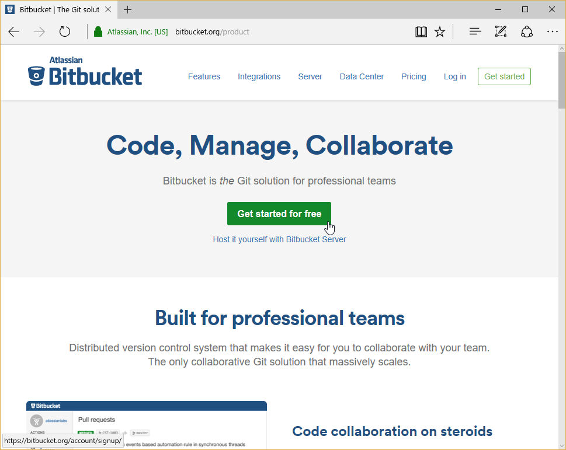The width and height of the screenshot is (566, 450).
Task: Open the More actions ellipsis menu
Action: (x=553, y=32)
